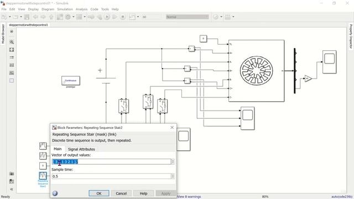The height and width of the screenshot is (199, 354).
Task: Click the View 8 warnings link
Action: [x=189, y=197]
